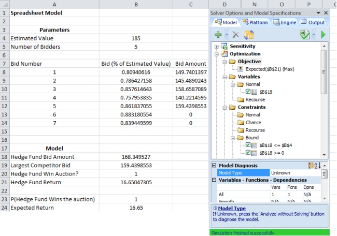Screen dimensions: 337x236
Task: Click the green Solve play button
Action: 323,35
